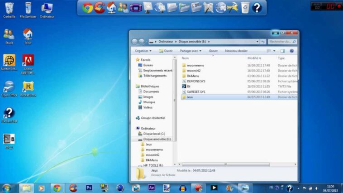Launch Photoshop from the taskbar

[89, 188]
